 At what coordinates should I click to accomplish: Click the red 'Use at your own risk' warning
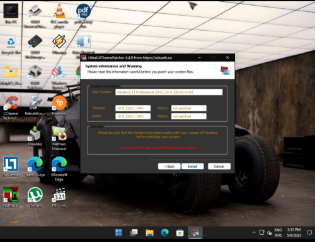coord(158,148)
